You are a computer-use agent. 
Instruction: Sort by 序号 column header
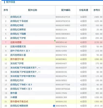point(6,10)
